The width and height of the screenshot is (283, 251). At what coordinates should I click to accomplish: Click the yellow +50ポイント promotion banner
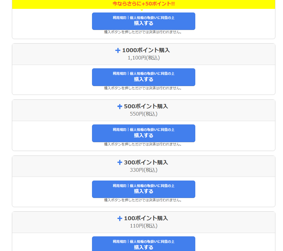click(x=144, y=4)
